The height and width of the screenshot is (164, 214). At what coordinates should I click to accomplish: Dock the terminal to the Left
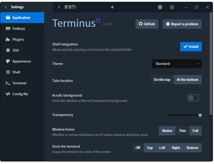coord(162,148)
